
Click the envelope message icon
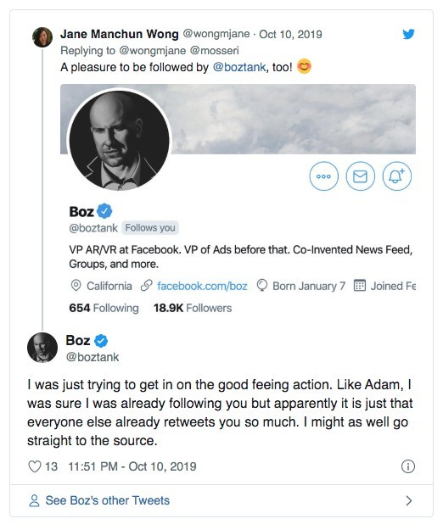360,176
